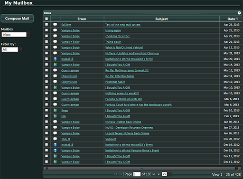The height and width of the screenshot is (179, 243).
Task: Open 'Re: Re: Nothing seems to work!!!!' message
Action: (x=127, y=70)
